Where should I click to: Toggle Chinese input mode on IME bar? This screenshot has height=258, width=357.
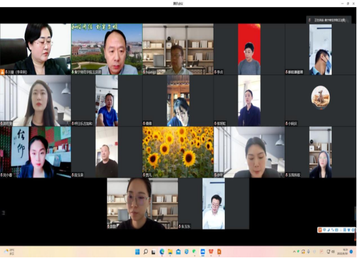click(324, 230)
